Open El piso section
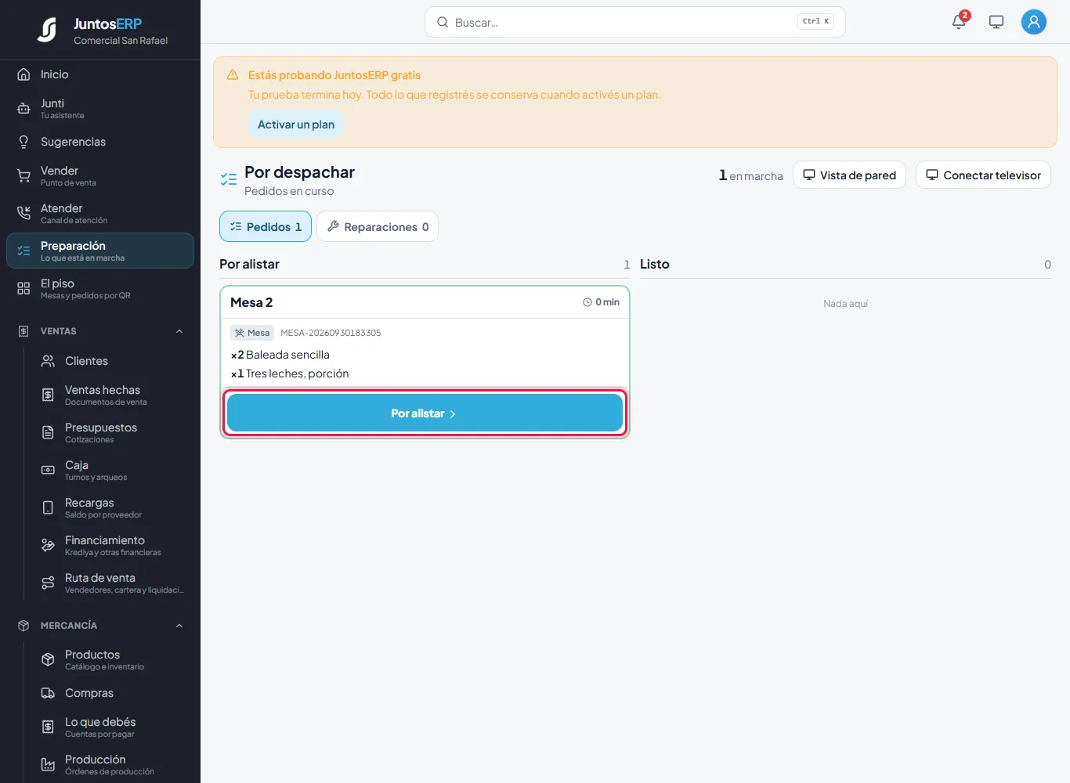This screenshot has height=783, width=1070. pos(100,289)
